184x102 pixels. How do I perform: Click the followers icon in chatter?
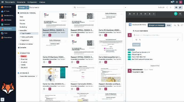[x=182, y=25]
